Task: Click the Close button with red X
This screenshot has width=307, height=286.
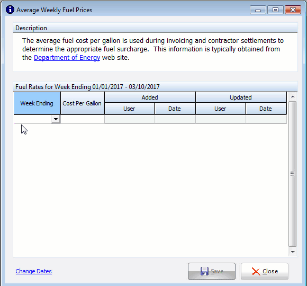Action: (265, 271)
